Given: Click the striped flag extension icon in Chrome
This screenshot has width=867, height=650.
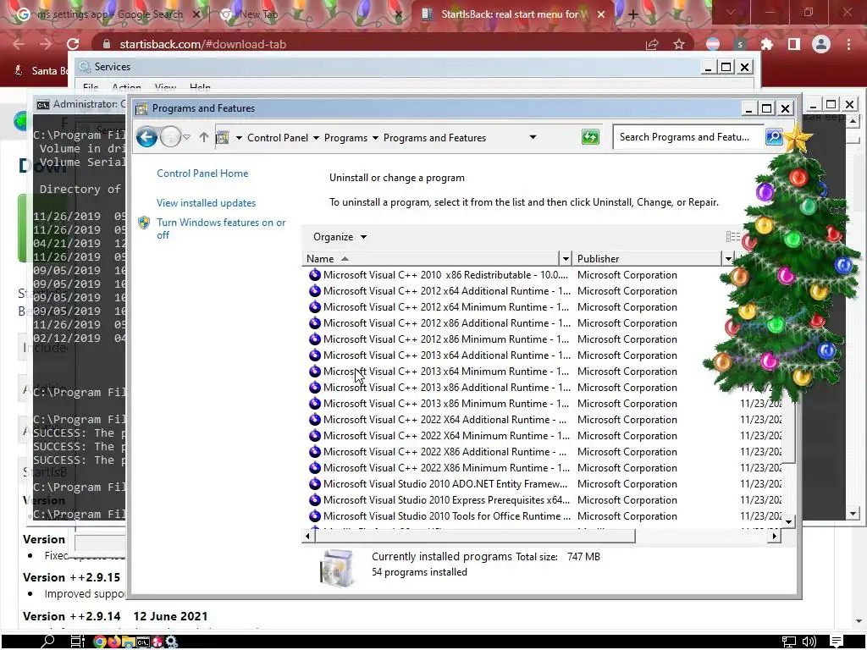Looking at the screenshot, I should [x=713, y=44].
